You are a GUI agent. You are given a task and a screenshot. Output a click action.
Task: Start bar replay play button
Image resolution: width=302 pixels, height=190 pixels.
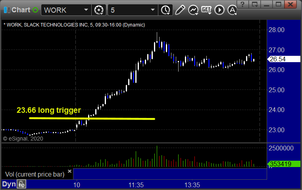point(219,10)
